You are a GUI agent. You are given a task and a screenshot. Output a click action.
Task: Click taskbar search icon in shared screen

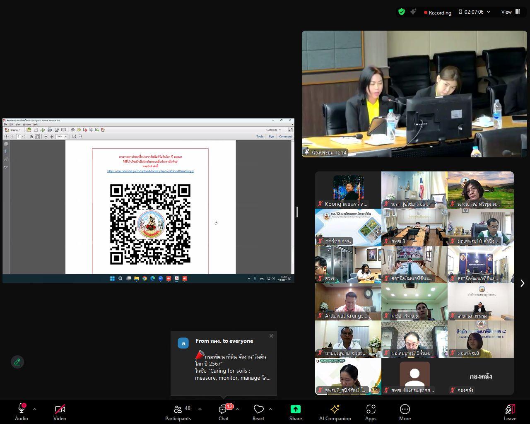[120, 279]
